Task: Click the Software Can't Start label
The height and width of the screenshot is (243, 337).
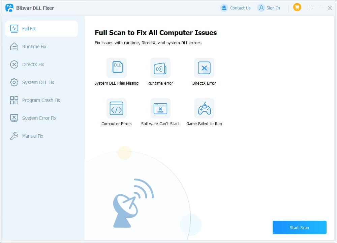Action: coord(160,124)
